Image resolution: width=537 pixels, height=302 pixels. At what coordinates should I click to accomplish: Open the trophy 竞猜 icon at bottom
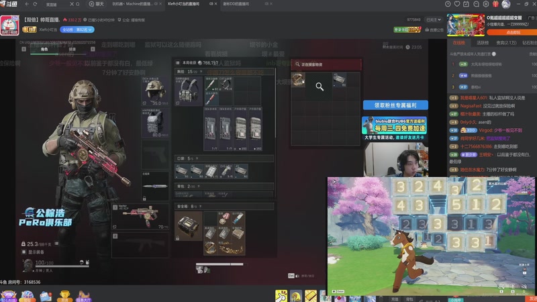click(x=64, y=296)
